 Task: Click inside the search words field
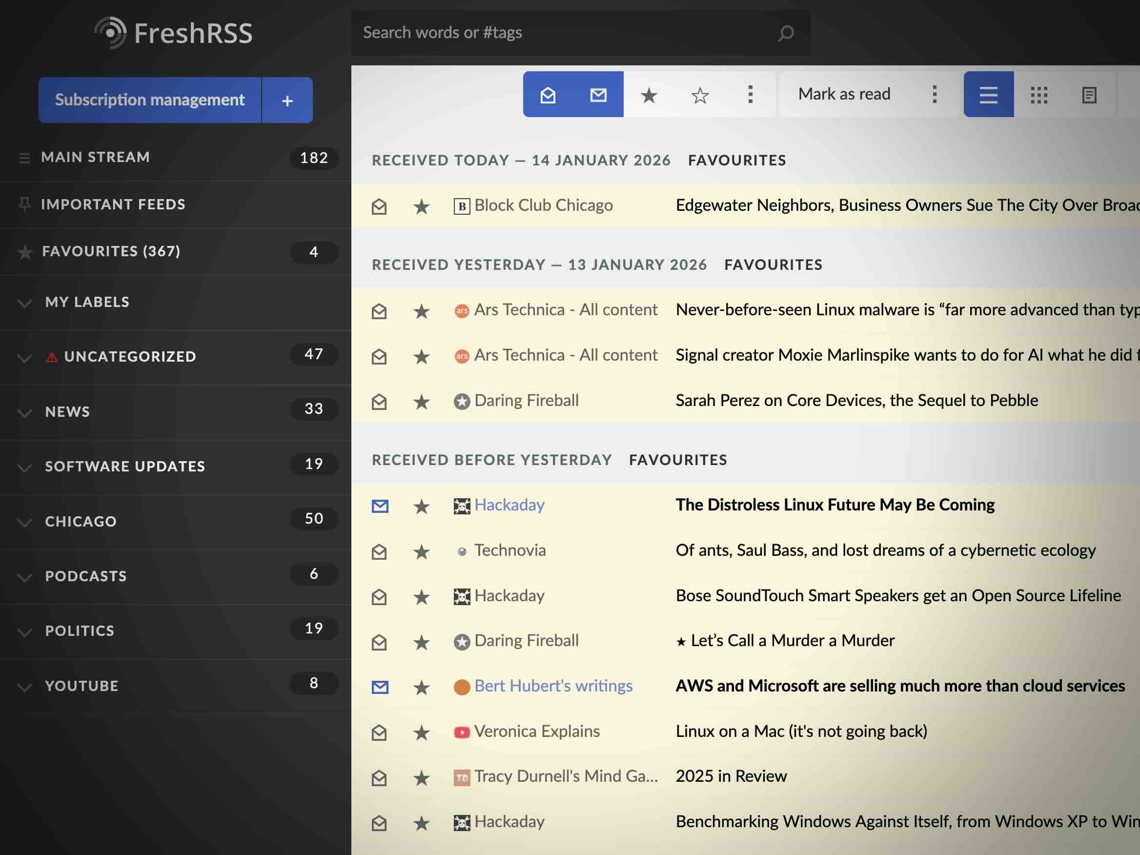coord(515,33)
